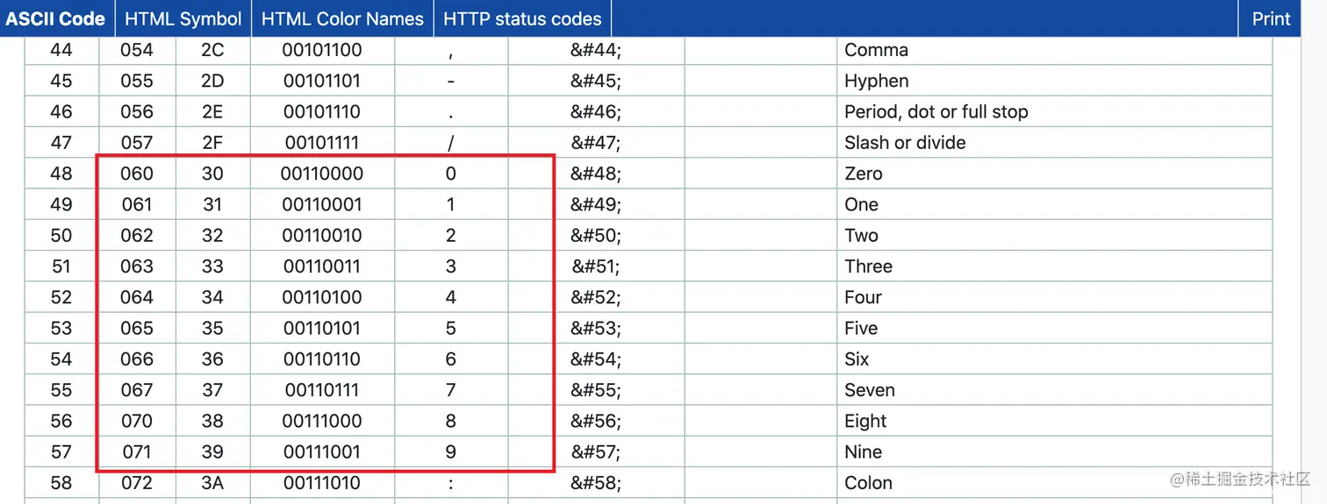
Task: Click binary value '00110011'
Action: (x=322, y=266)
